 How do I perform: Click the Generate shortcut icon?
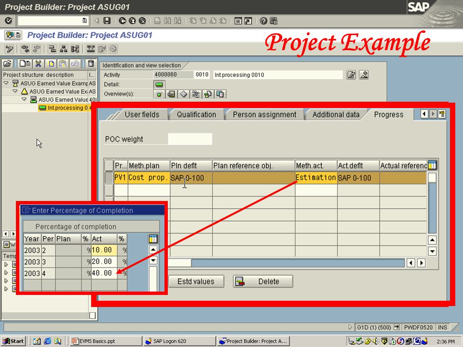(248, 21)
